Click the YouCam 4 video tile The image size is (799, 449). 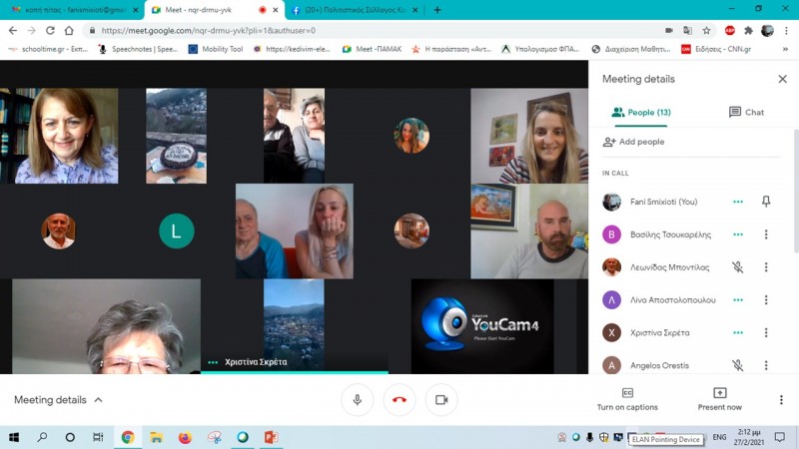point(481,326)
